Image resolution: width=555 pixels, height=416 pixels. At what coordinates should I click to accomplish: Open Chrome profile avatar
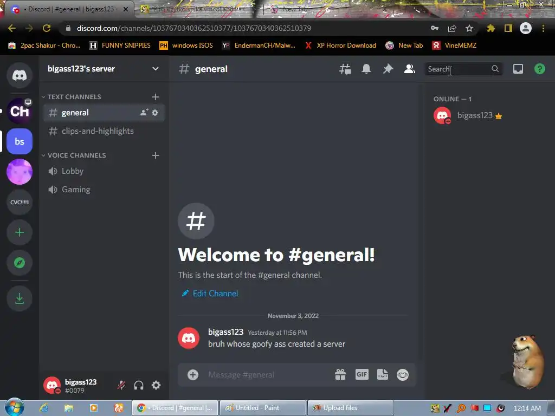click(x=526, y=28)
